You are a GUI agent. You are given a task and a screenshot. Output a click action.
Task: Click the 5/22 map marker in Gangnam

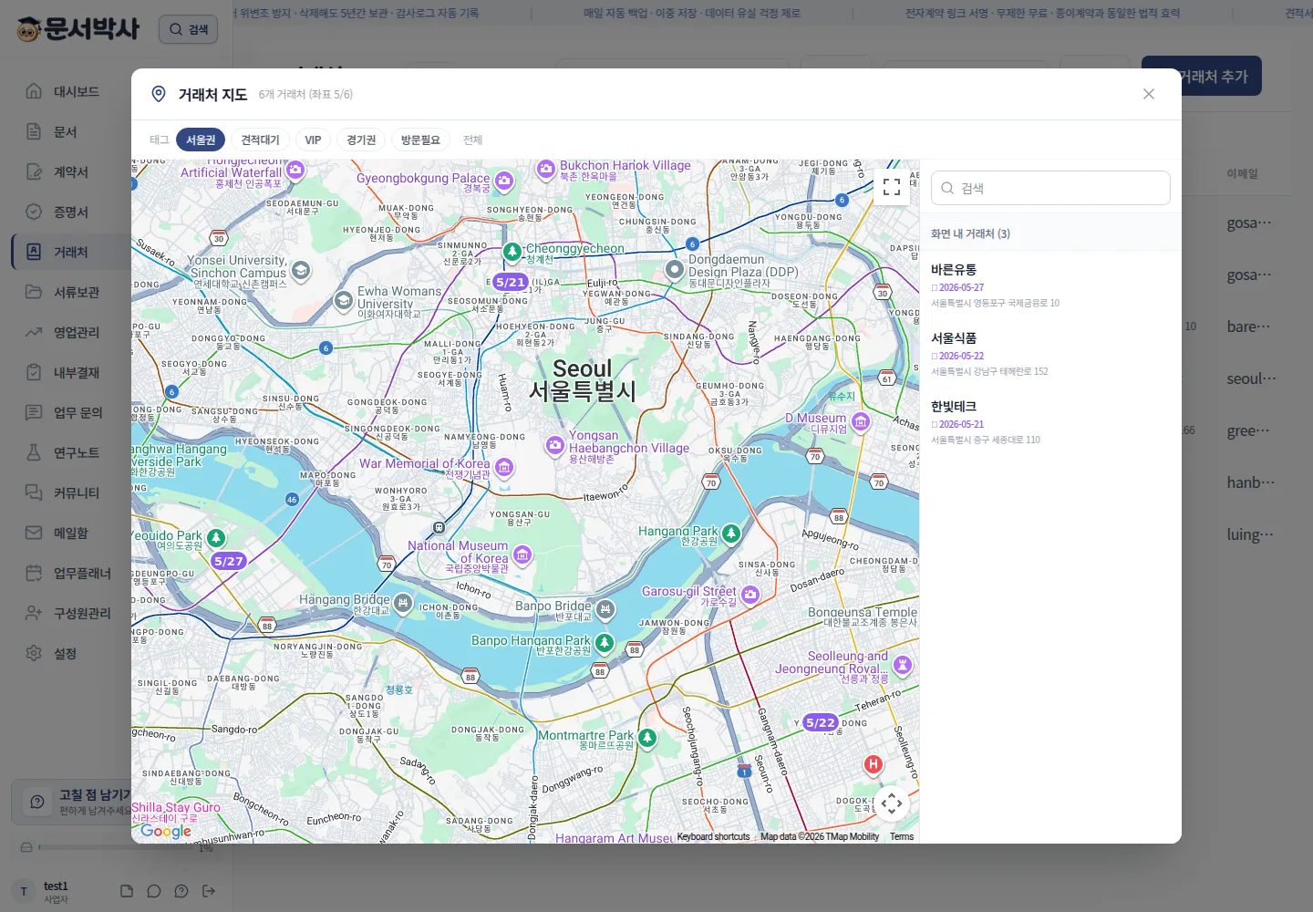pyautogui.click(x=821, y=722)
